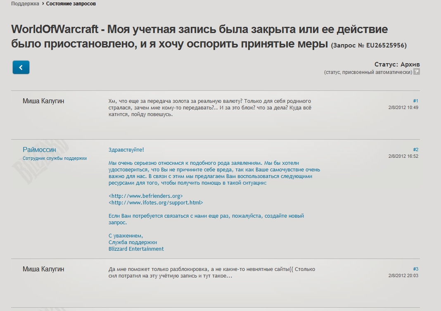
Task: Open post permalink #3
Action: (x=415, y=269)
